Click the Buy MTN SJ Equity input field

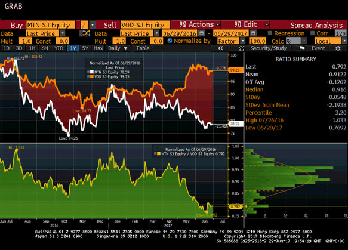tap(51, 25)
